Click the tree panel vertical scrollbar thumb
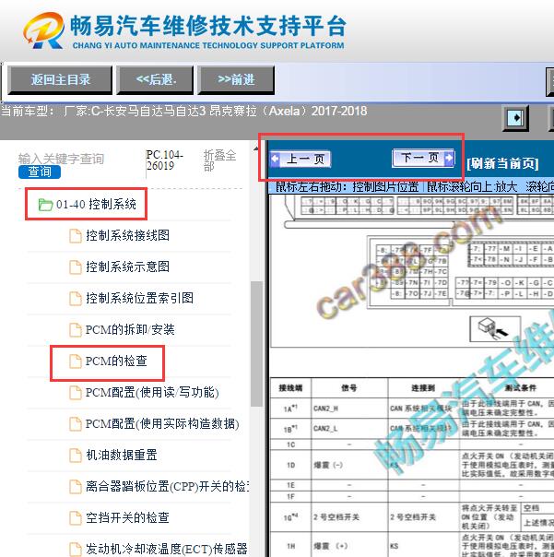554x557 pixels. 255,343
